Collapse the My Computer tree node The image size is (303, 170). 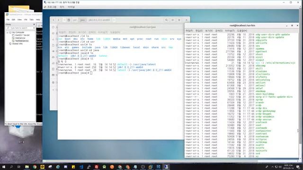pyautogui.click(x=8, y=33)
